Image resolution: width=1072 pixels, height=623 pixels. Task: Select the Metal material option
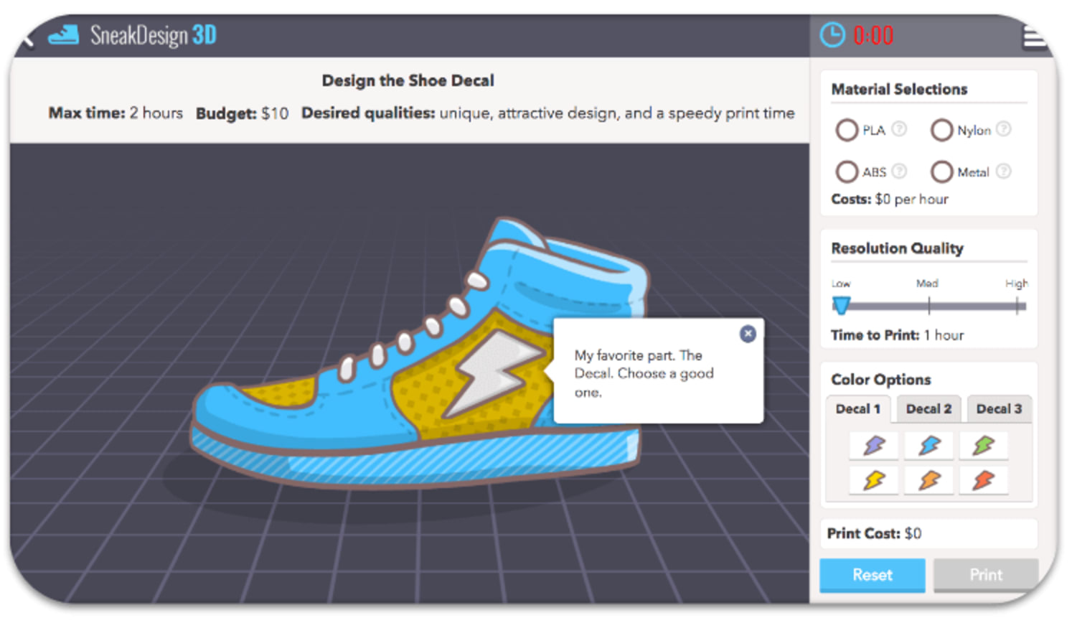[x=941, y=172]
